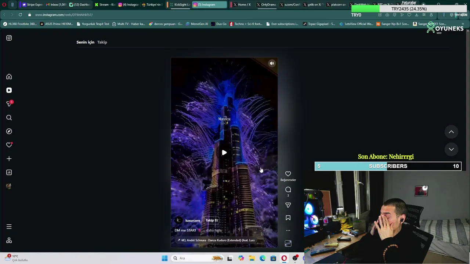Click the download arrow icon in Opera toolbar

click(416, 15)
